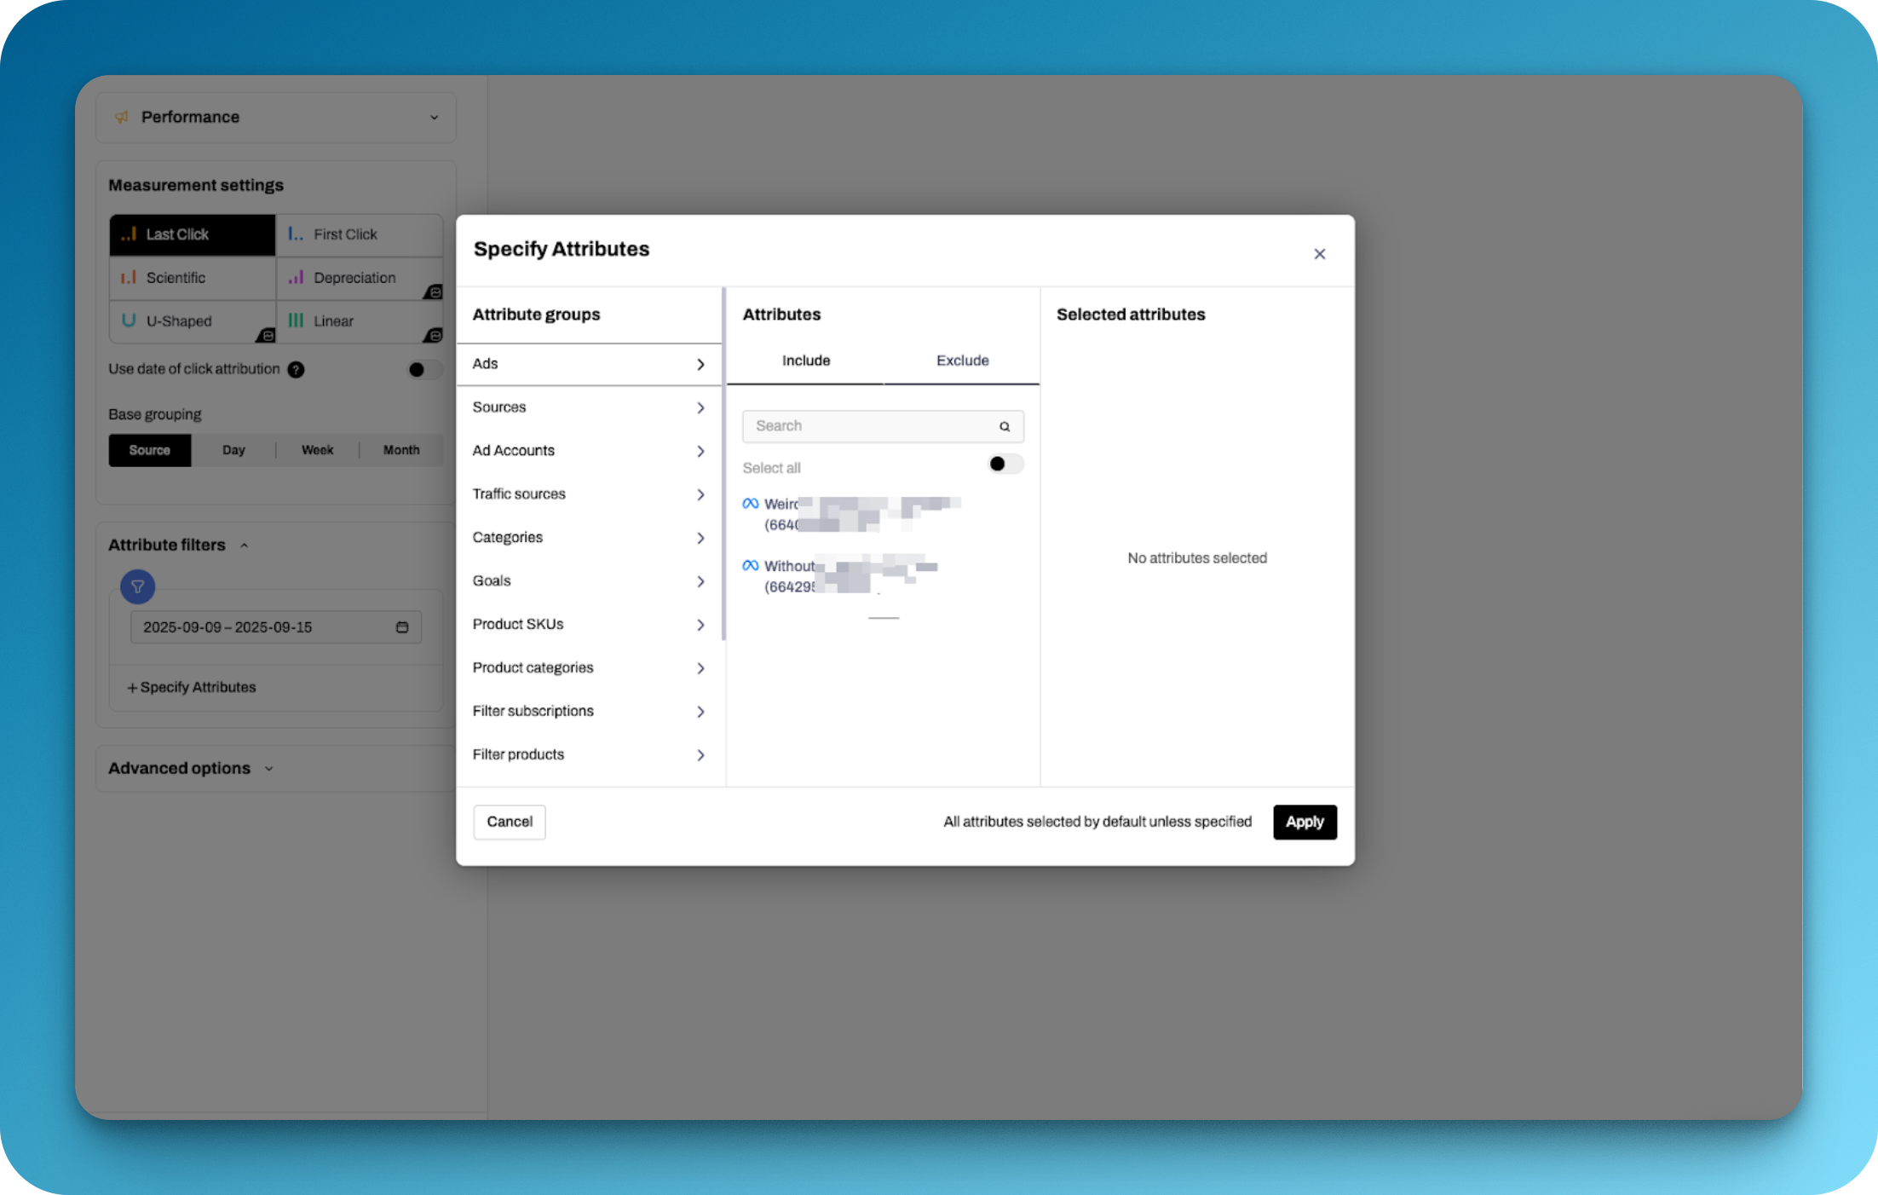This screenshot has width=1878, height=1195.
Task: Click the Meta icon beside the Weird ad
Action: tap(750, 504)
